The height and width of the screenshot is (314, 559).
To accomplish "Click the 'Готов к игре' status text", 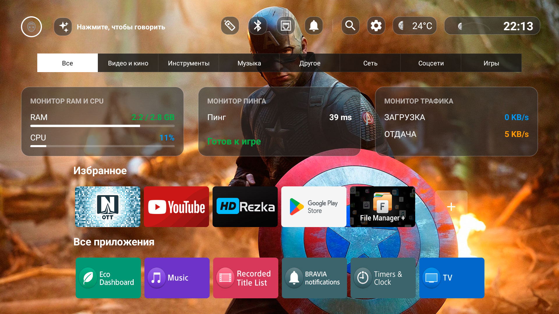I will click(x=234, y=142).
